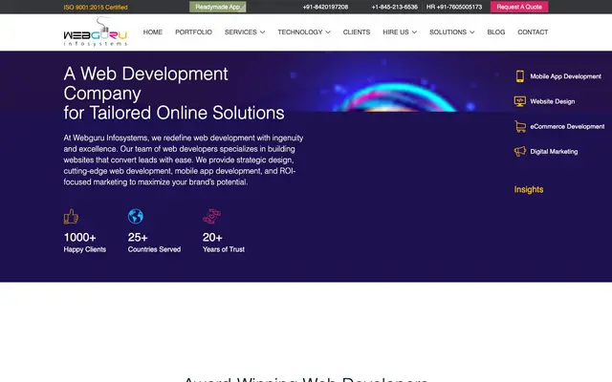This screenshot has height=382, width=612.
Task: Click the HR +91-7605005173 phone link
Action: click(x=454, y=7)
